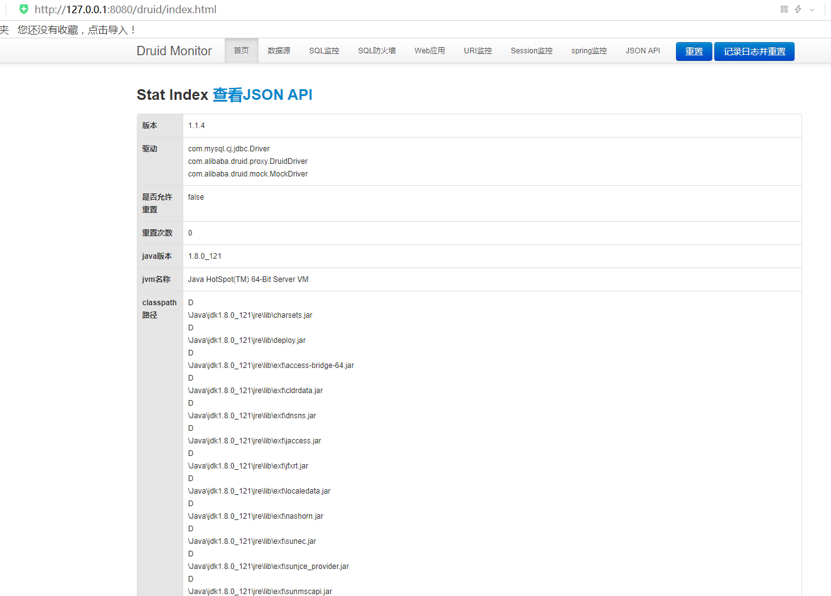Click the cldrdata.jar classpath line
This screenshot has width=831, height=596.
(x=255, y=391)
